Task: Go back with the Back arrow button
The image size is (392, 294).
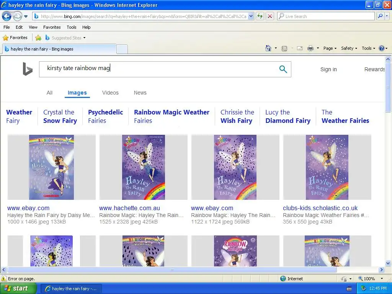Action: [7, 16]
